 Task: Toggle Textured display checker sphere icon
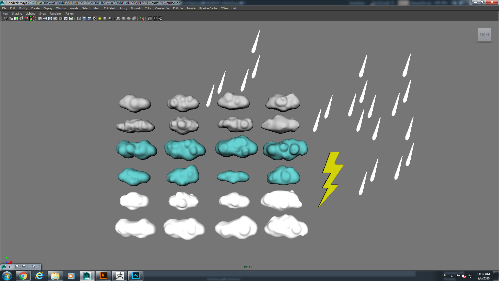click(x=95, y=18)
